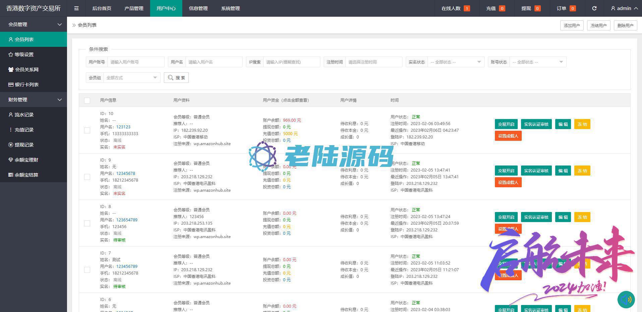
Task: Click the 会员关系网 group icon
Action: [x=11, y=70]
